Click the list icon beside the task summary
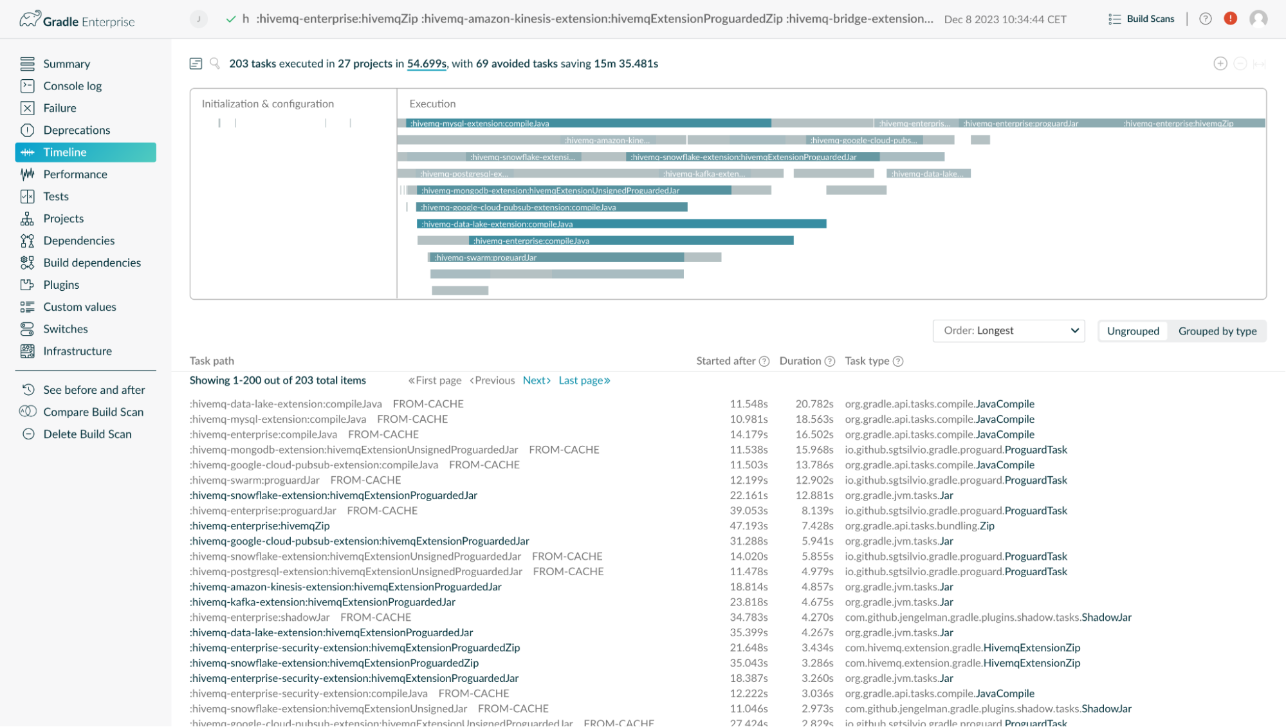 pos(196,63)
